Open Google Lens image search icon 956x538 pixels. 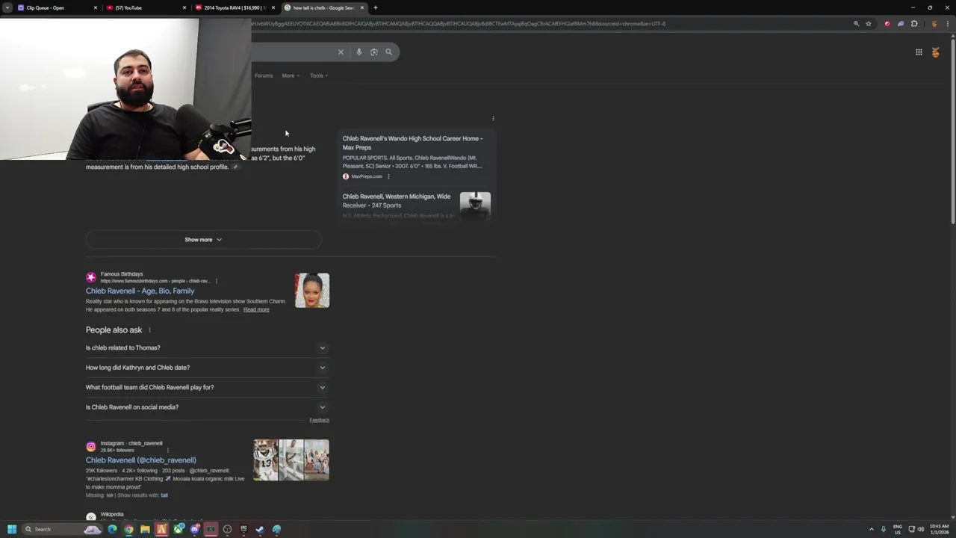pyautogui.click(x=374, y=52)
